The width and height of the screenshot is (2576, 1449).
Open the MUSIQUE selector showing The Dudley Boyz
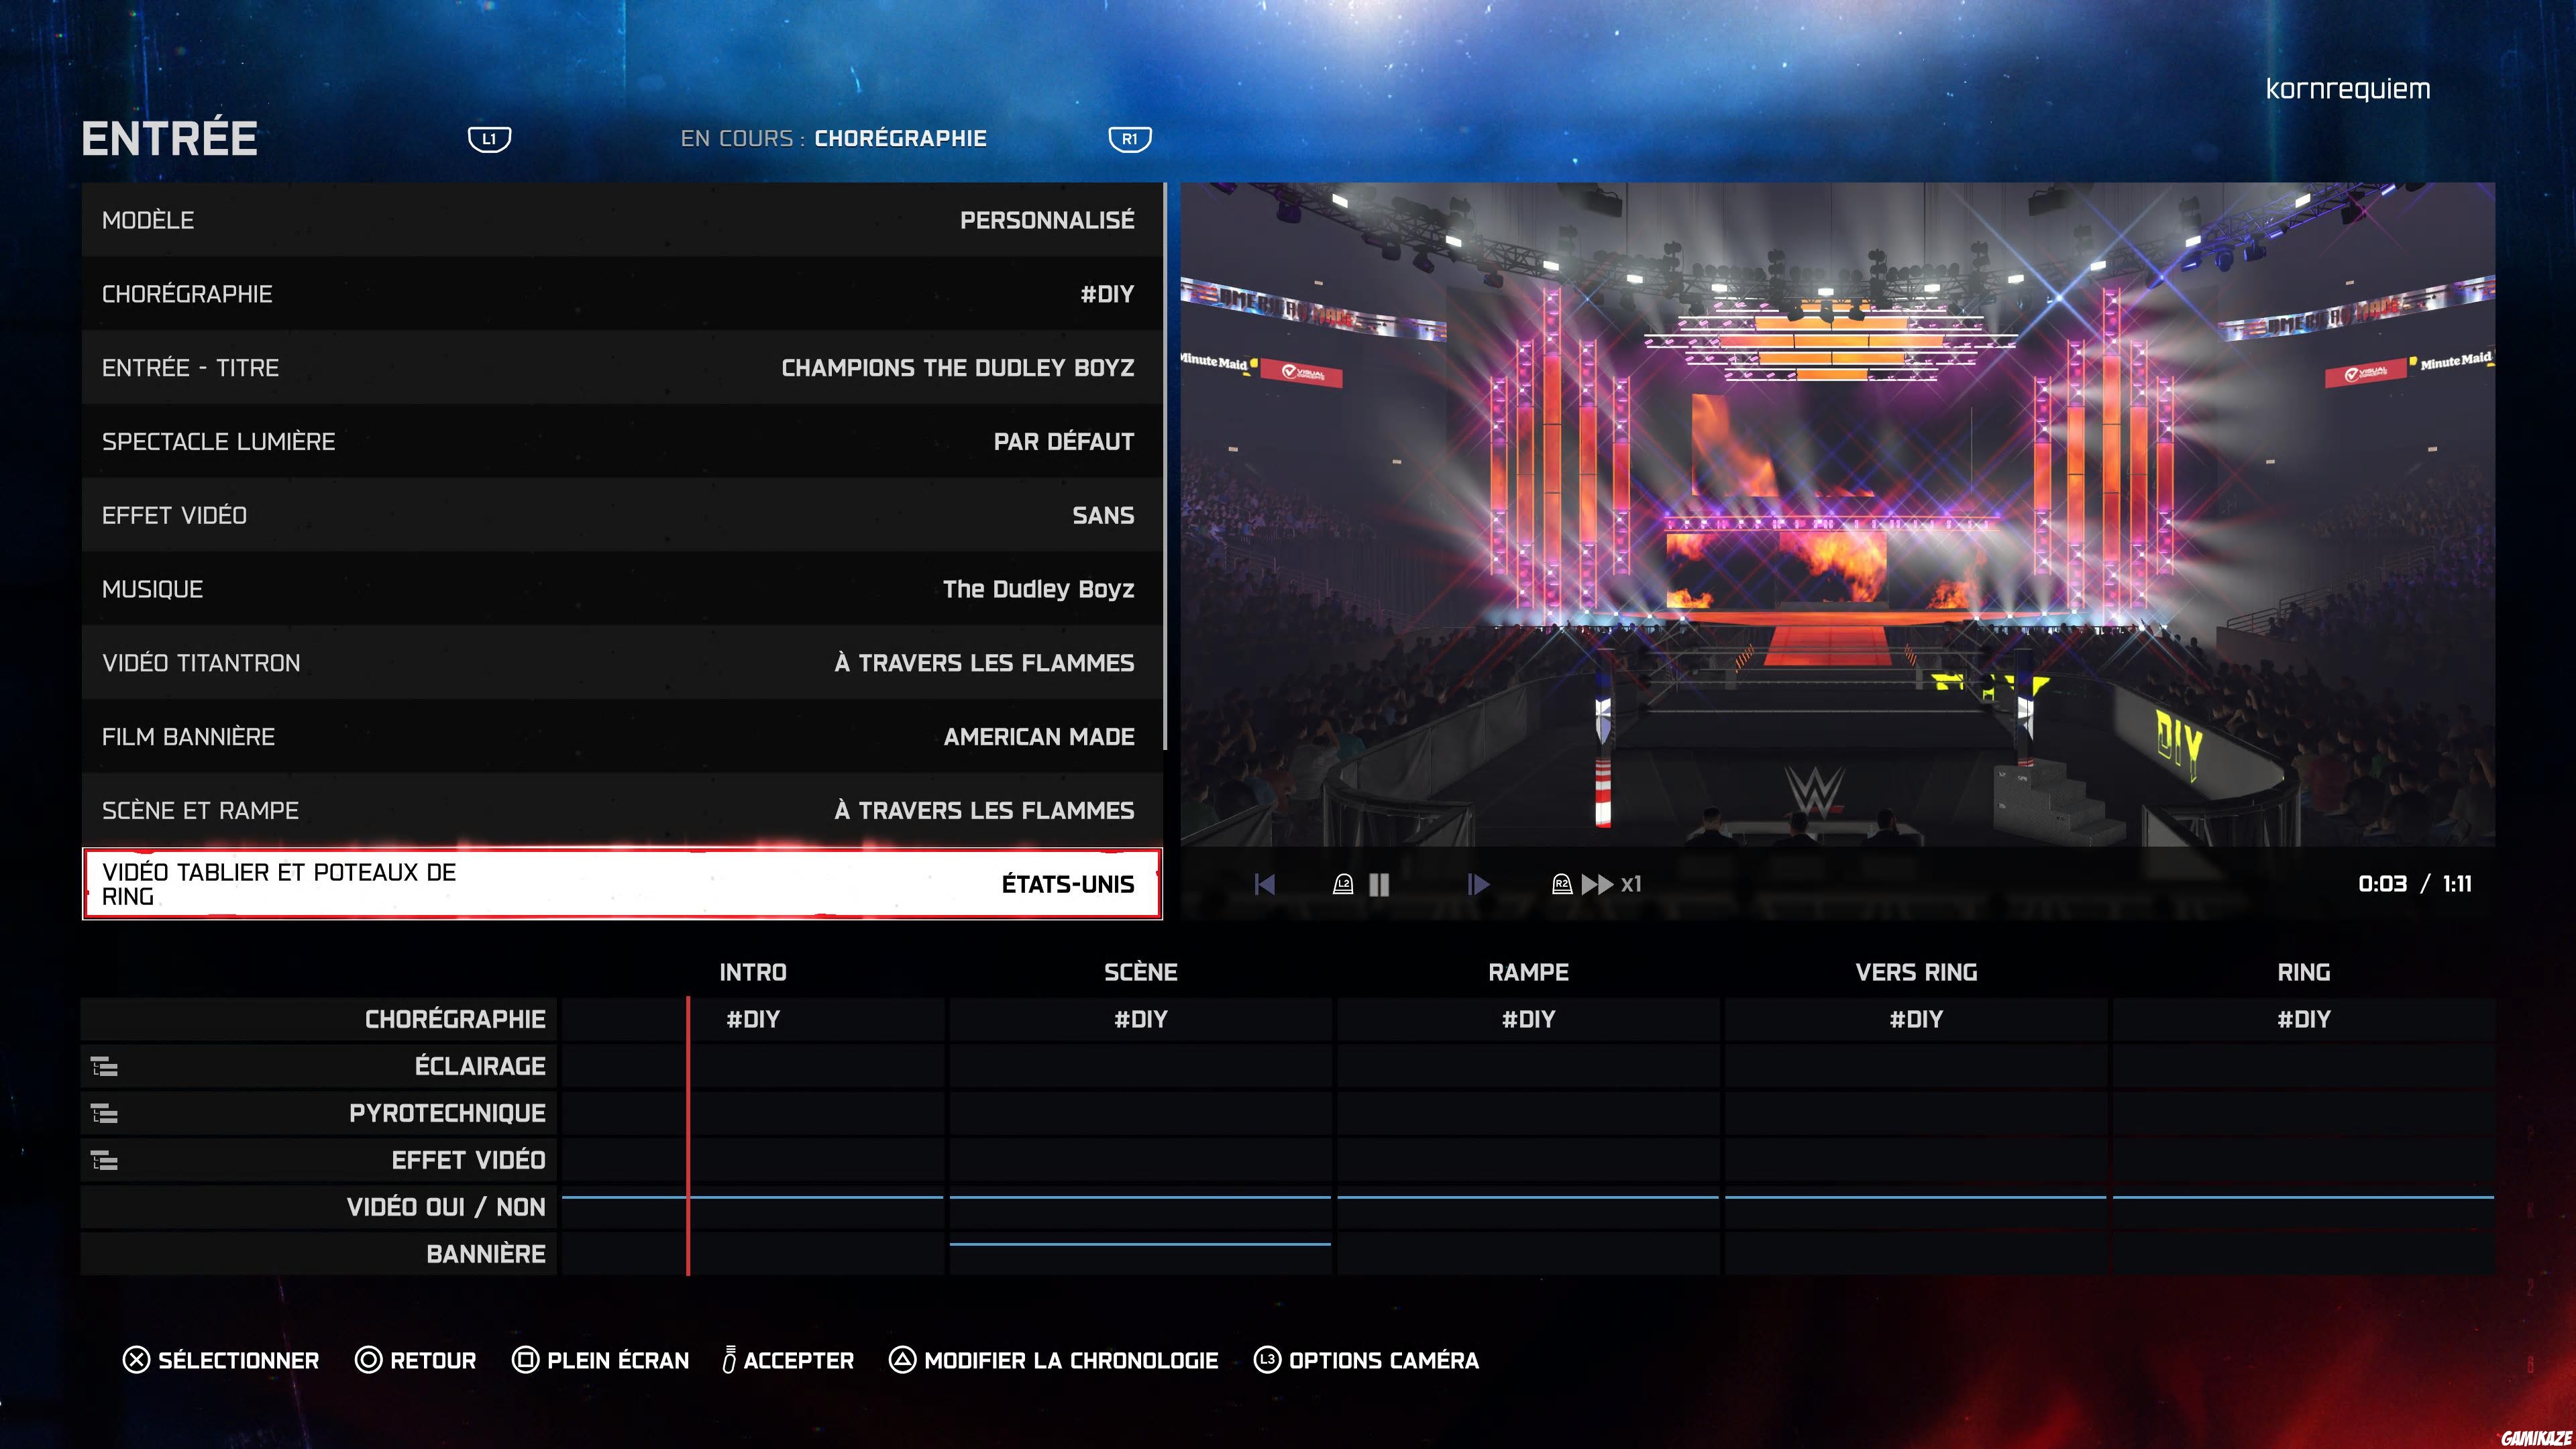[x=620, y=589]
